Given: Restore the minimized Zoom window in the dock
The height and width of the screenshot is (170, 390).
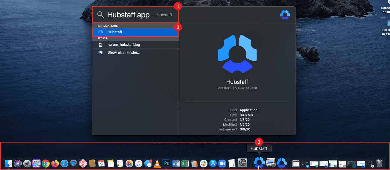Looking at the screenshot, I should 305,164.
